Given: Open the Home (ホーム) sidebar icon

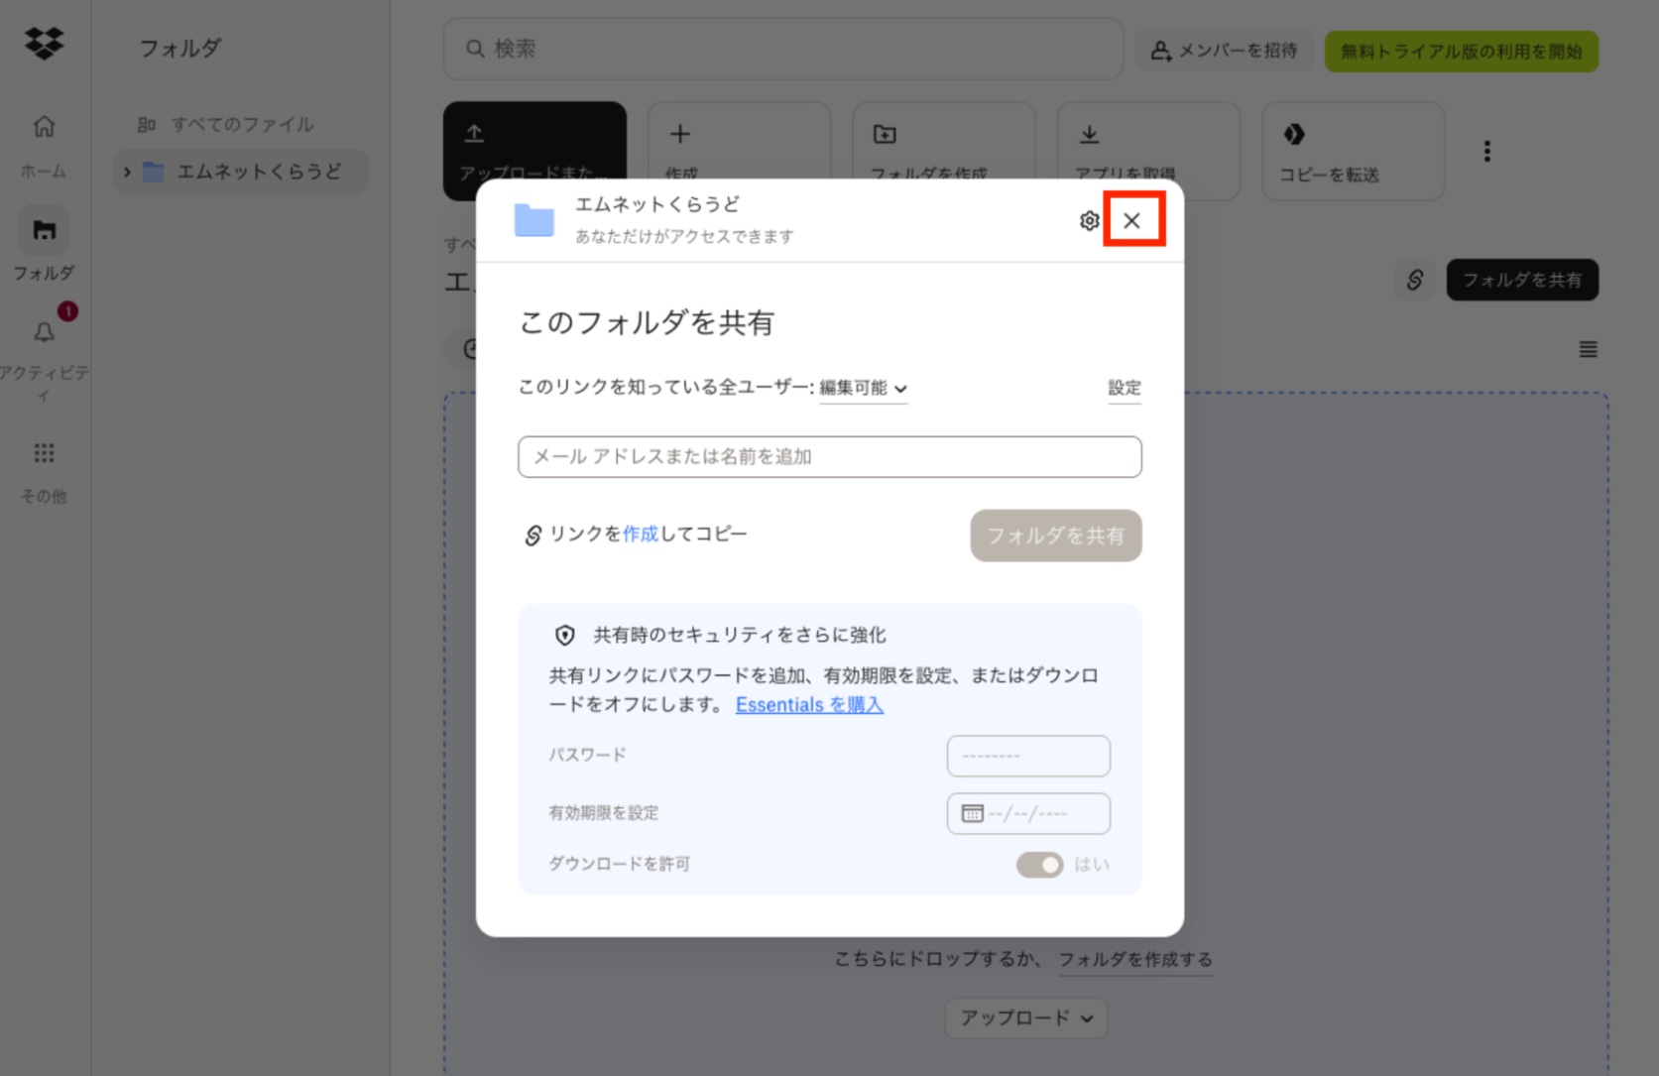Looking at the screenshot, I should (x=44, y=127).
